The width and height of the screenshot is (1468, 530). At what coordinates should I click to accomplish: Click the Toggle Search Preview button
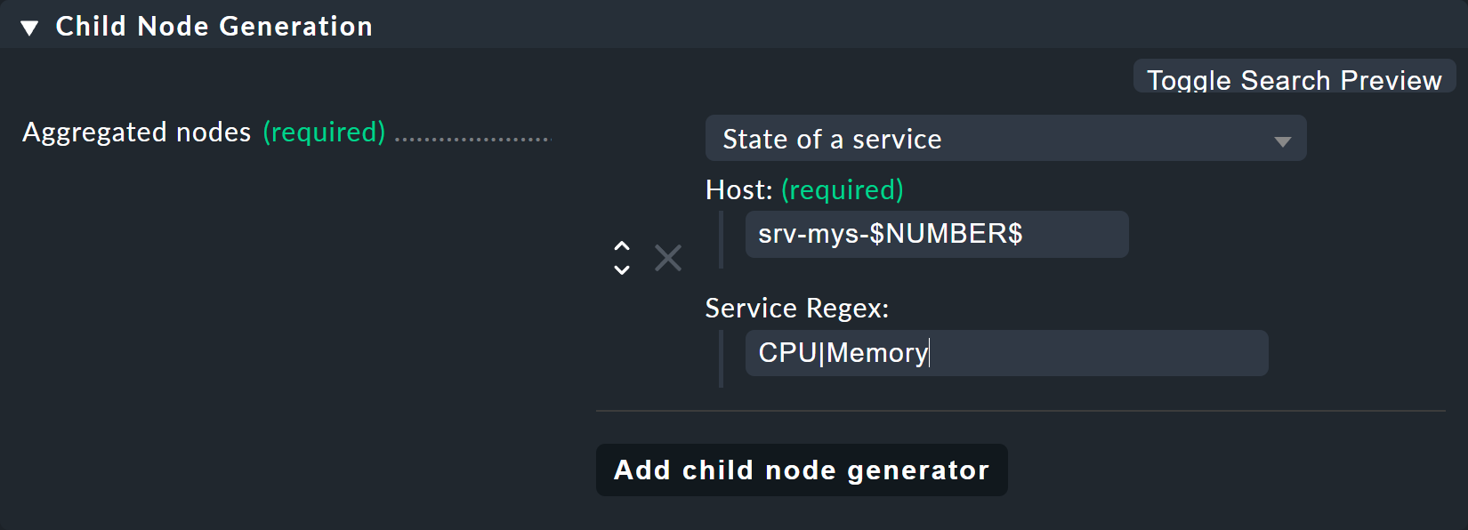[x=1295, y=79]
